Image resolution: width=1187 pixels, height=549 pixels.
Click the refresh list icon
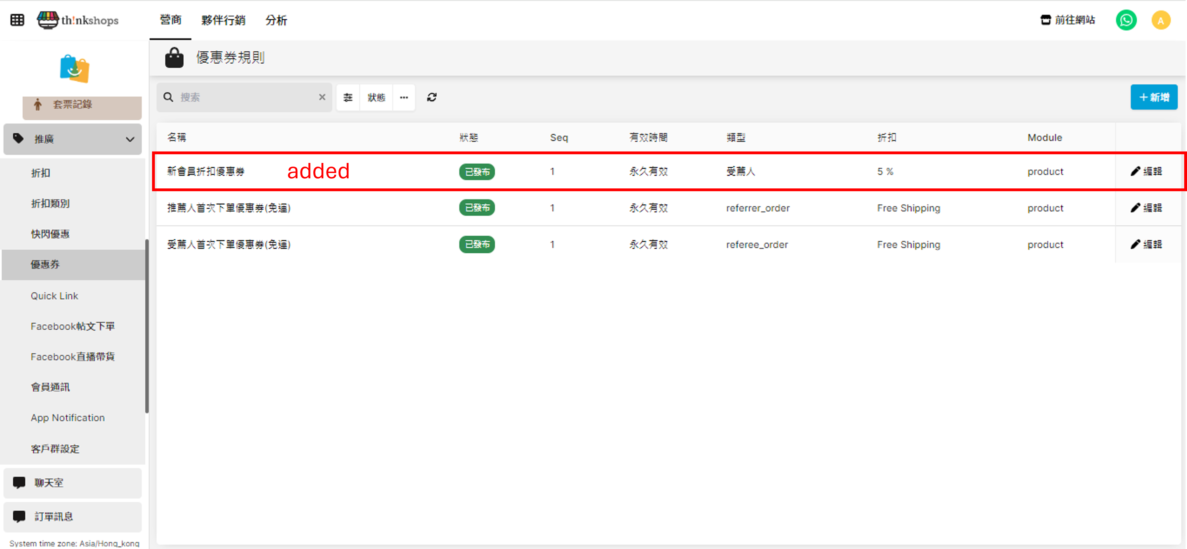point(432,97)
